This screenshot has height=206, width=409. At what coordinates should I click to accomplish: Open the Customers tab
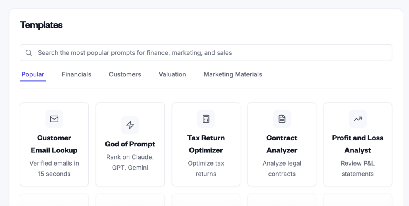125,74
